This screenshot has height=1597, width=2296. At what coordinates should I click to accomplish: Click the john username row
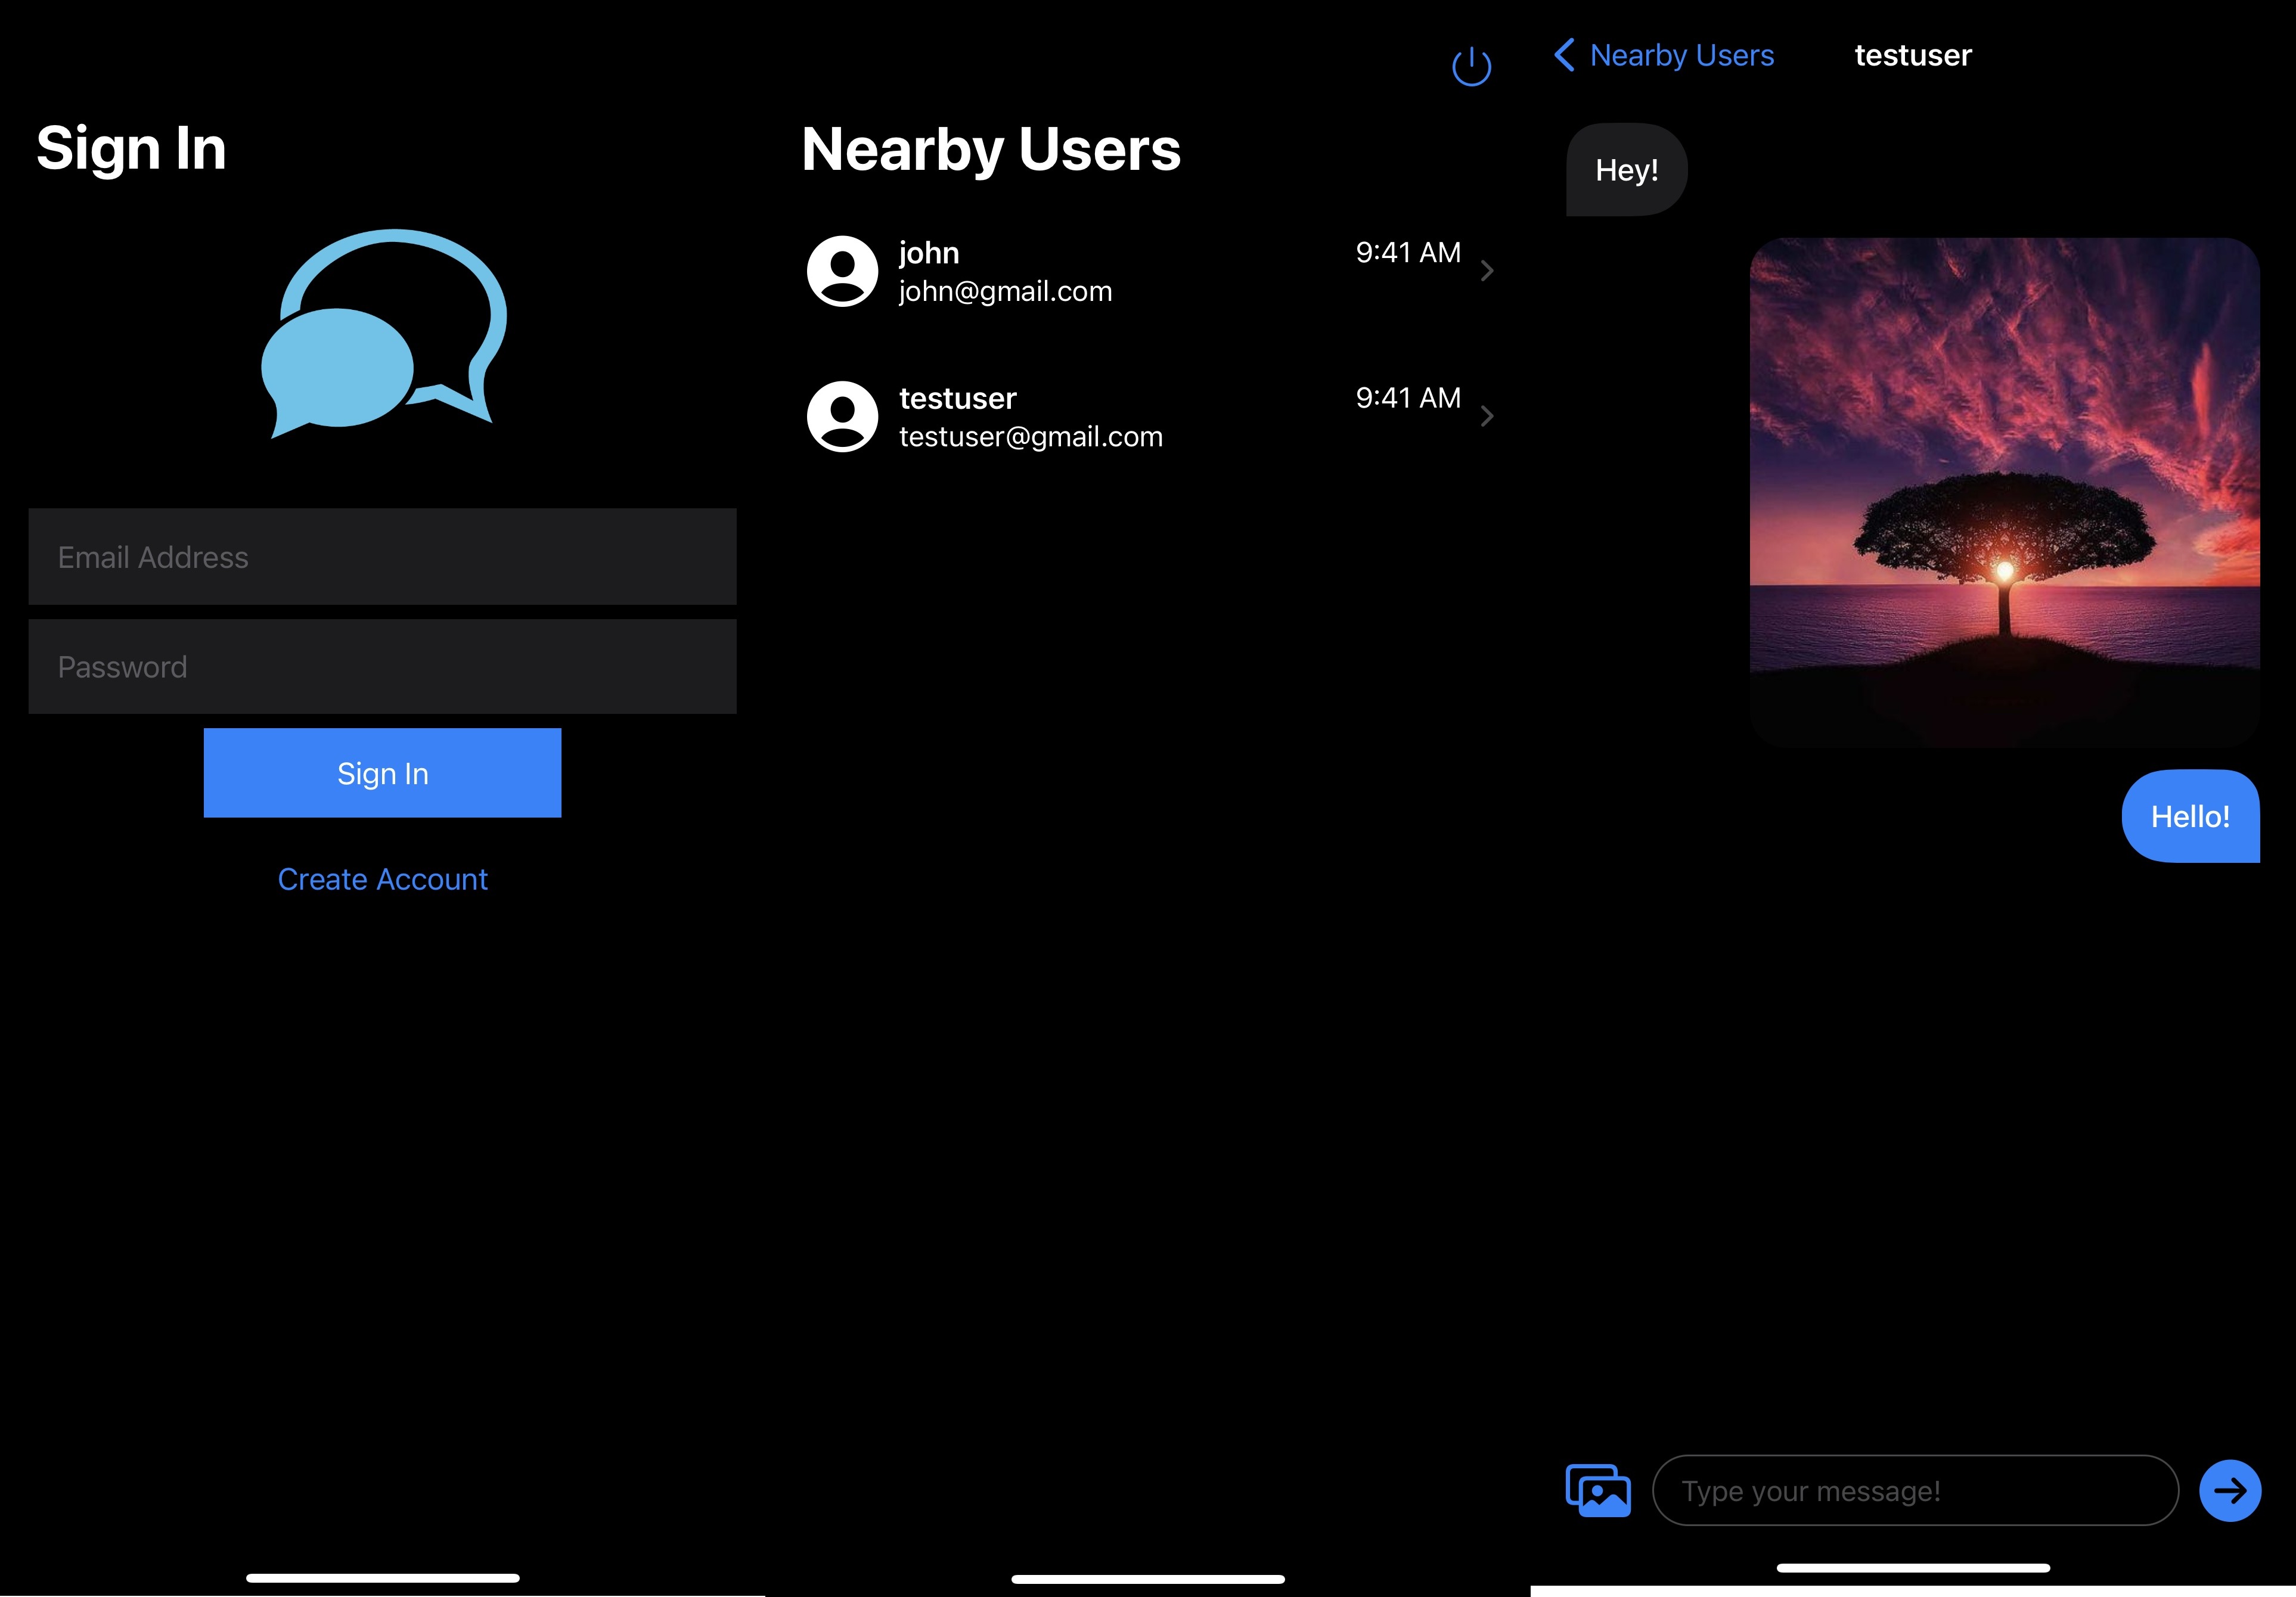click(x=929, y=252)
